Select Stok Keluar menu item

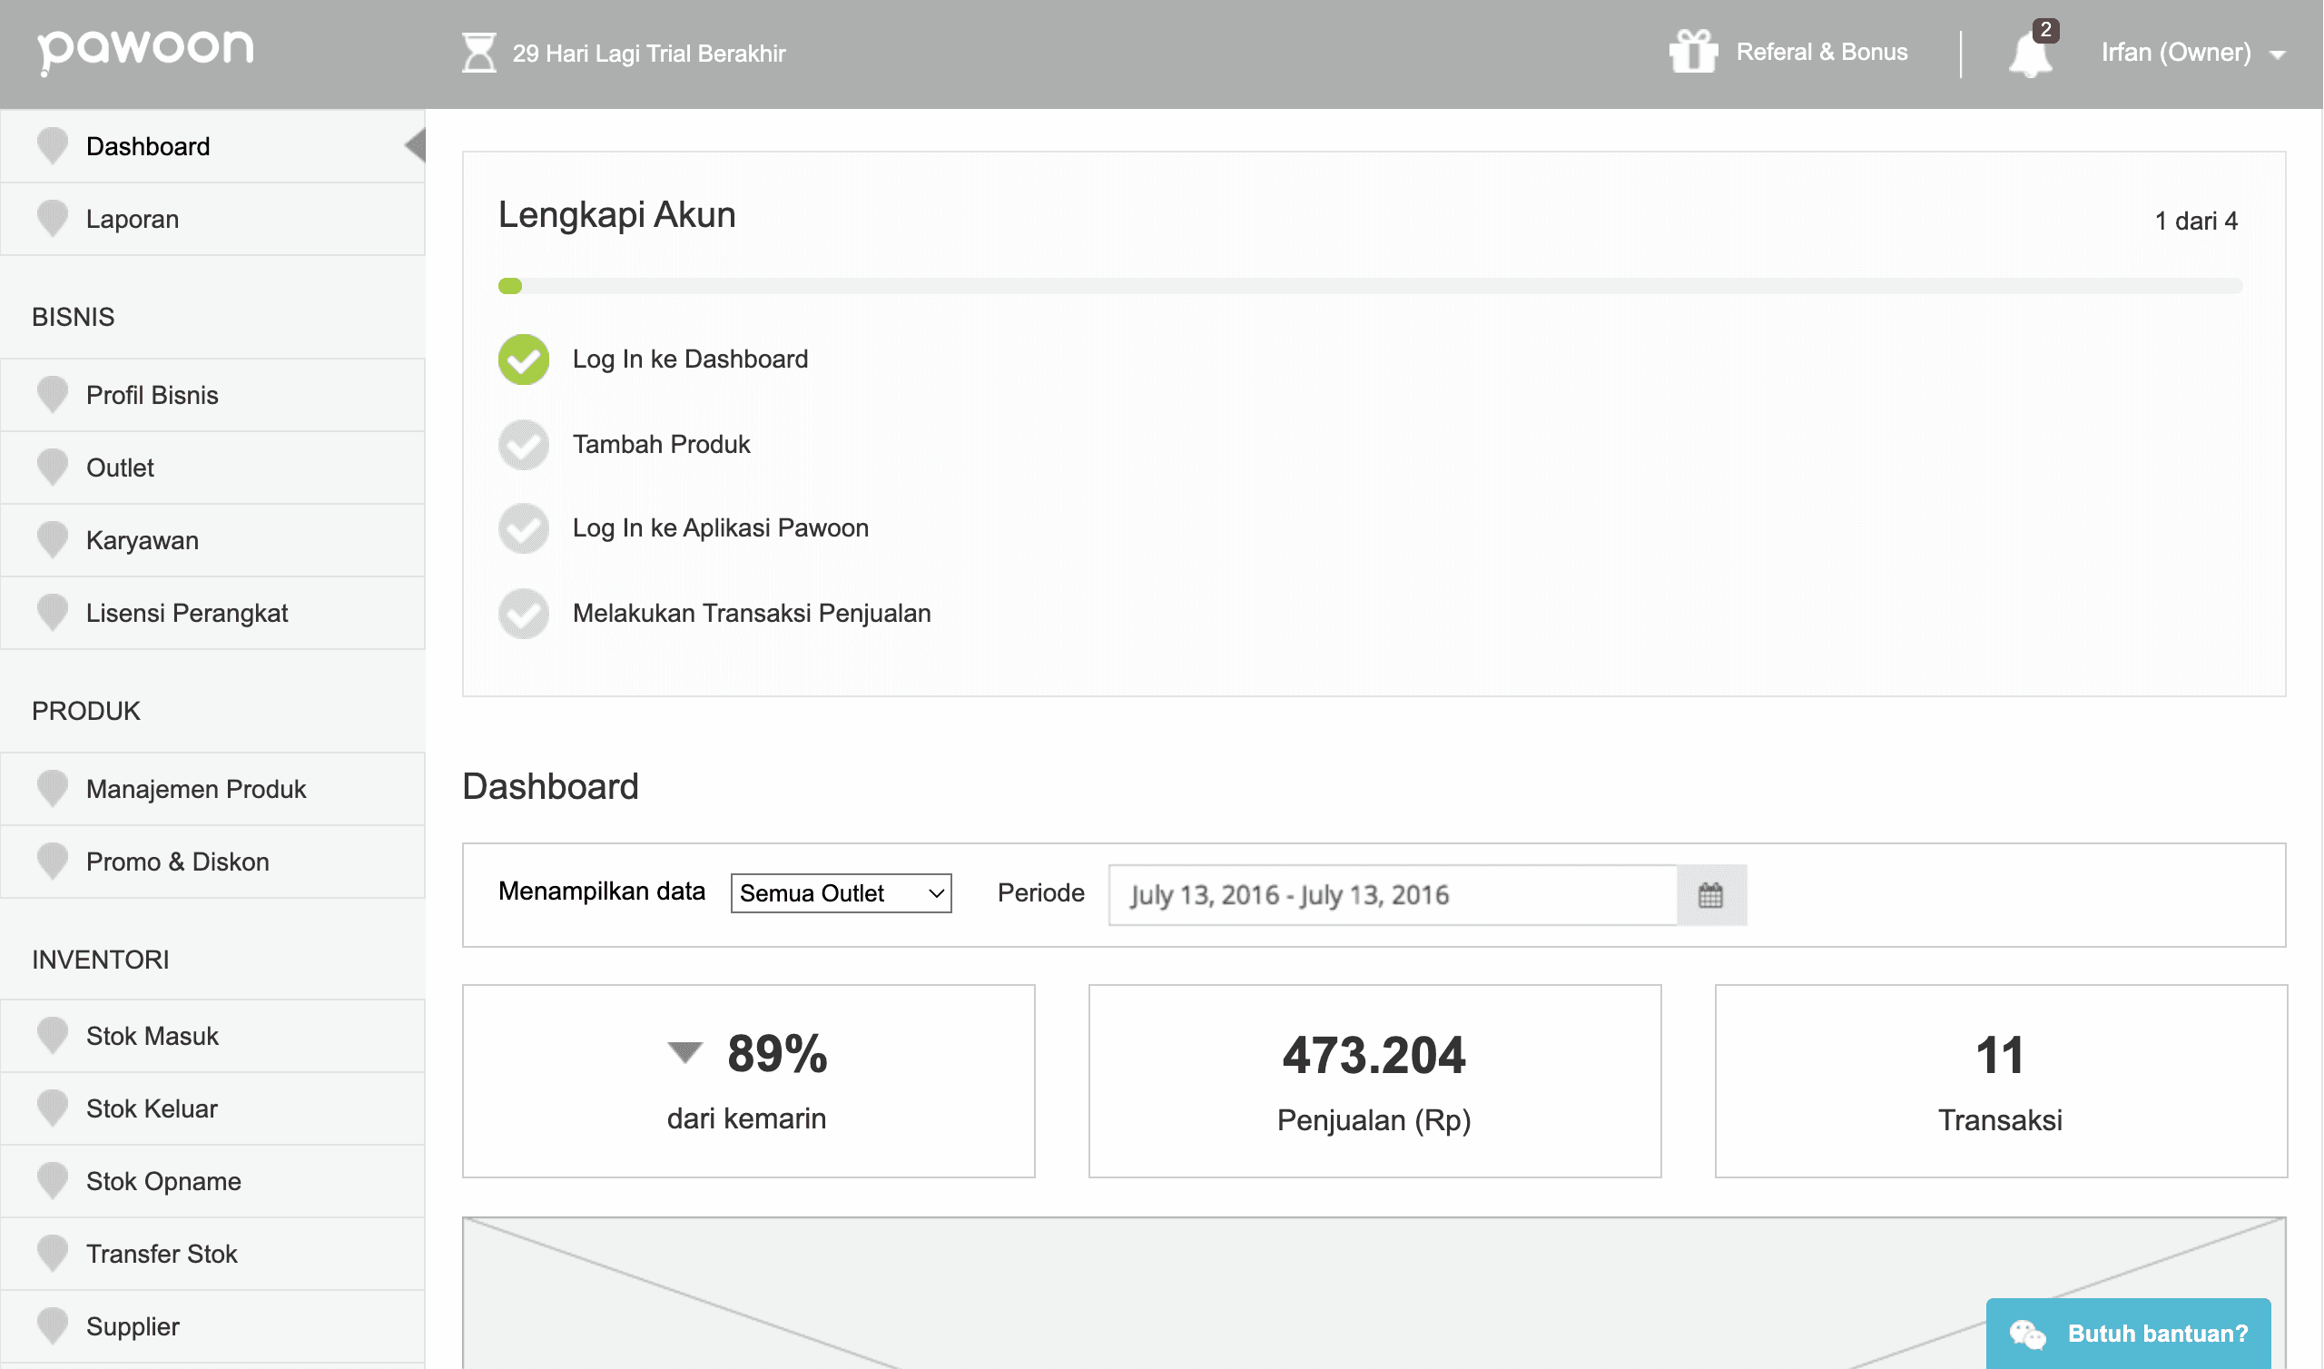(213, 1109)
